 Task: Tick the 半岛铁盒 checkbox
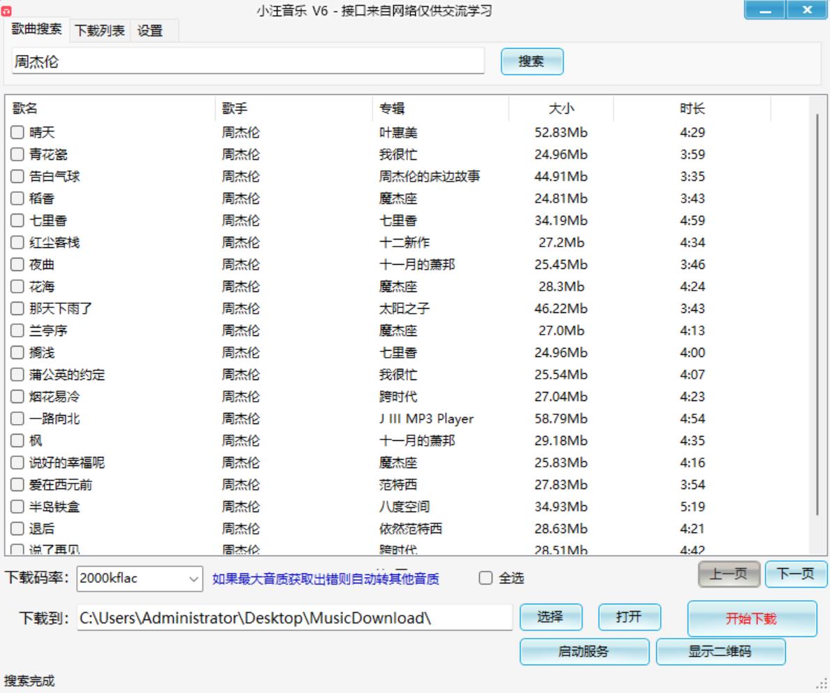coord(17,506)
